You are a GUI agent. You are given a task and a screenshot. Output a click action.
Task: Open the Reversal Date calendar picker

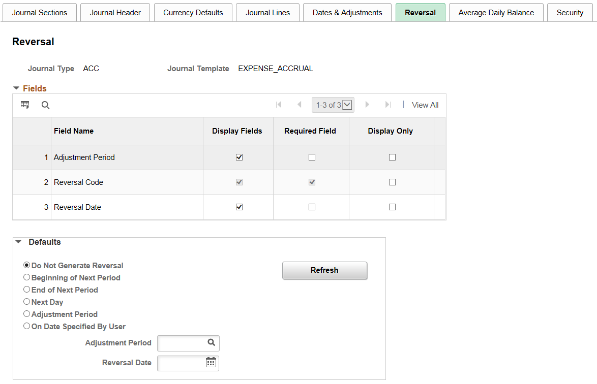tap(211, 362)
